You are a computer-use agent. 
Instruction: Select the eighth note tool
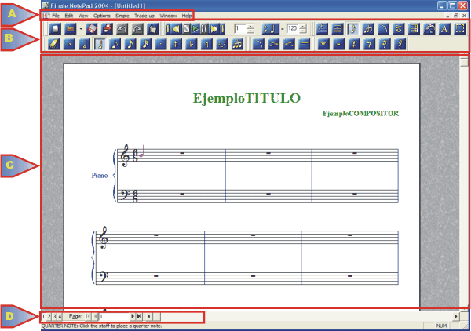coord(115,45)
